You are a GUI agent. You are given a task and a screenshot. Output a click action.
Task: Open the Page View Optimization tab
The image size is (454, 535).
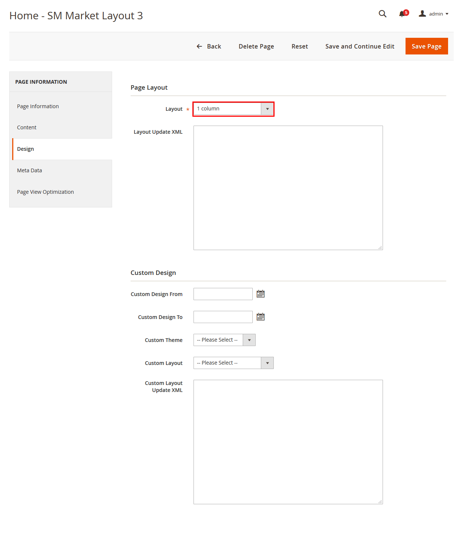(46, 192)
